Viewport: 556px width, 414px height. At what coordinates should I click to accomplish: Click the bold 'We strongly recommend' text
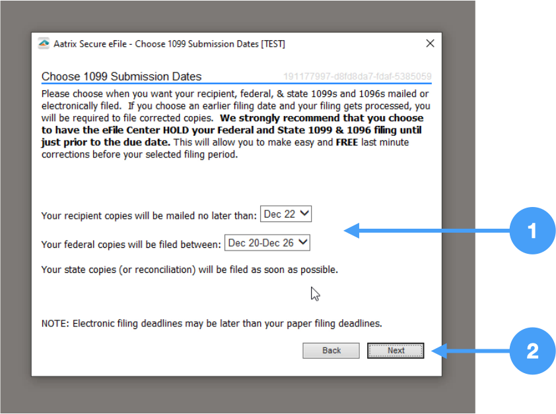[324, 119]
